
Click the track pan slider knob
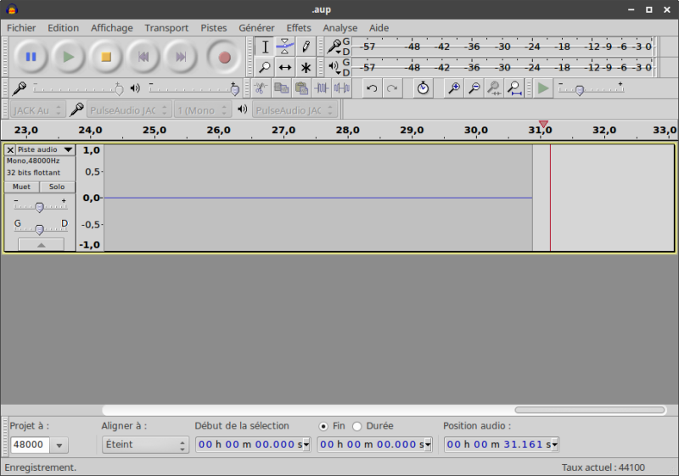click(39, 228)
